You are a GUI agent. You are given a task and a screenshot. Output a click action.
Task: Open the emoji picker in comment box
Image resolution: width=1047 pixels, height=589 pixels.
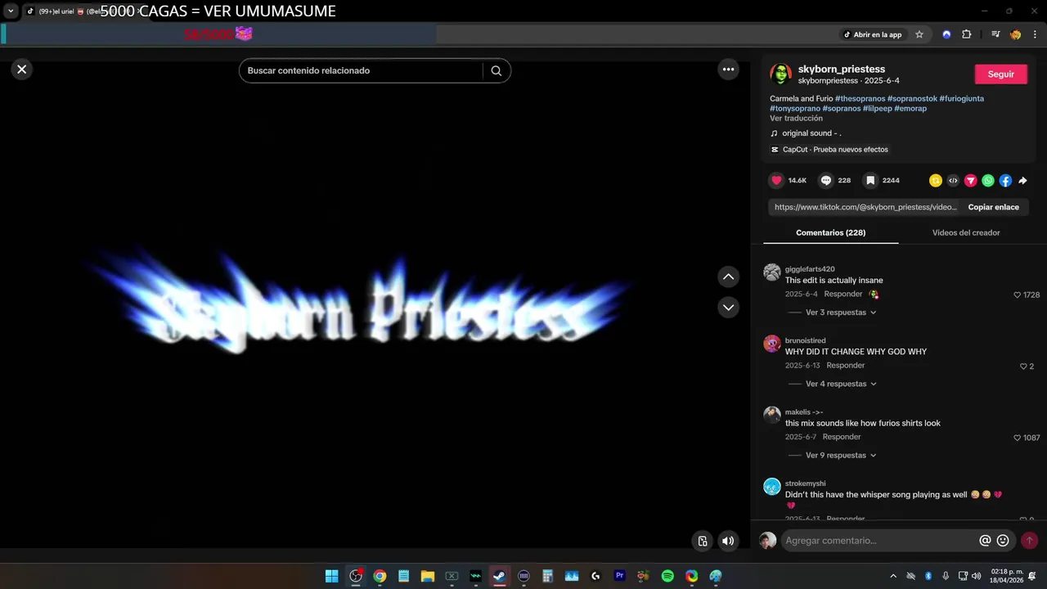[x=1003, y=541]
